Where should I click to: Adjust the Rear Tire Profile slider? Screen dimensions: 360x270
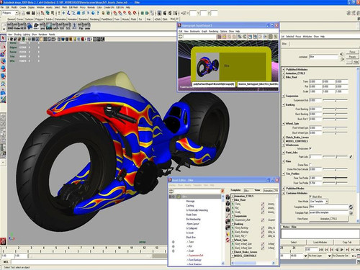click(x=336, y=178)
